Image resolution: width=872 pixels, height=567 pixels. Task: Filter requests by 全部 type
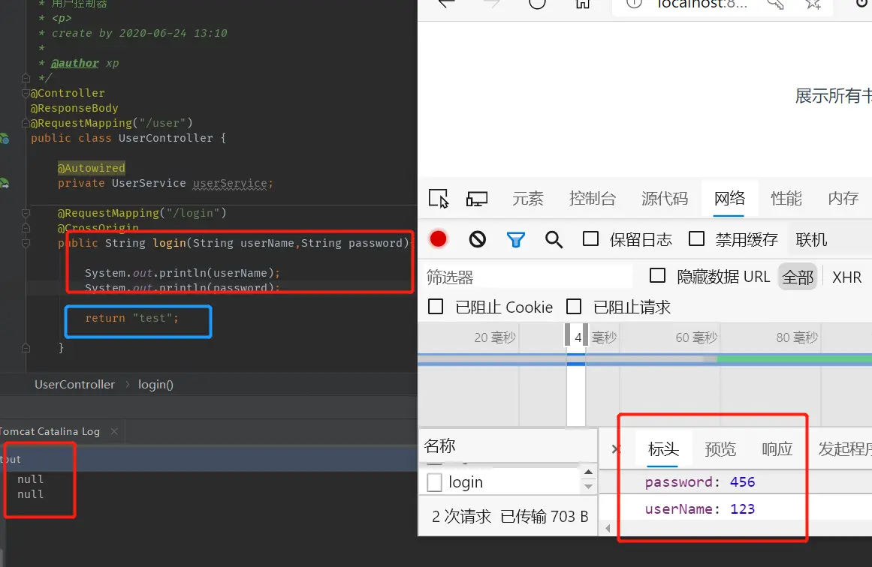click(798, 277)
